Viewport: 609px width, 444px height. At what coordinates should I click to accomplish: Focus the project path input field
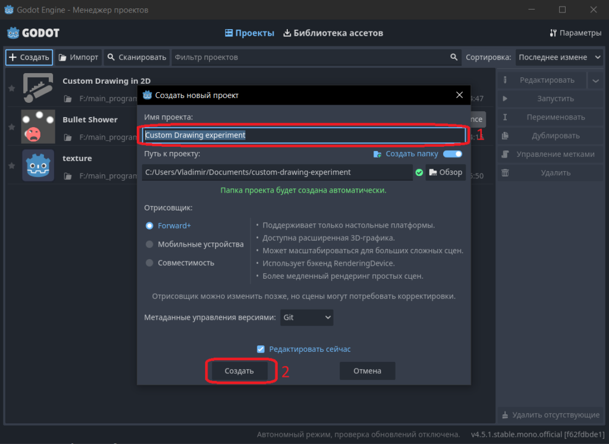pyautogui.click(x=277, y=172)
